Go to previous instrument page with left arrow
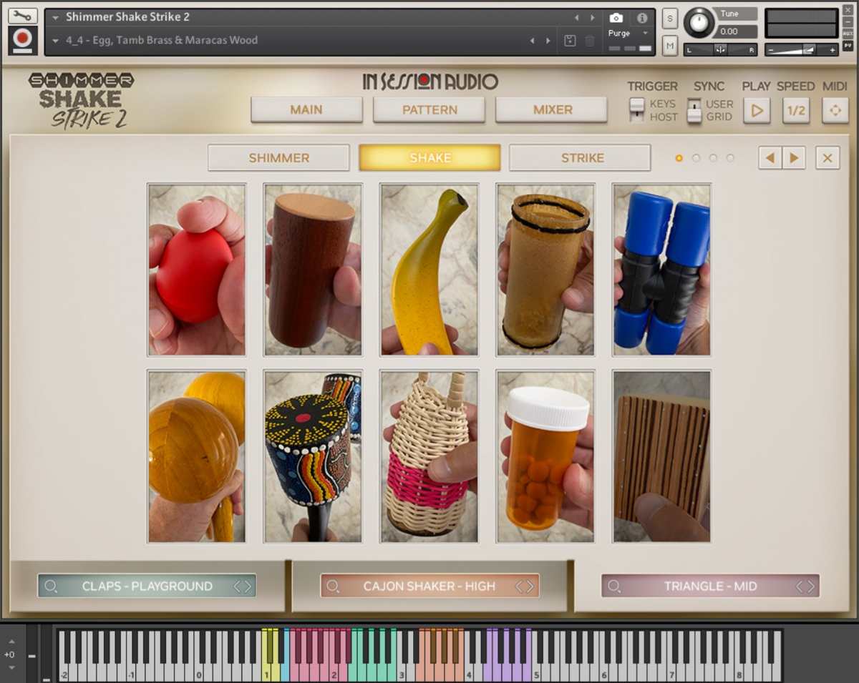This screenshot has width=859, height=683. 770,157
